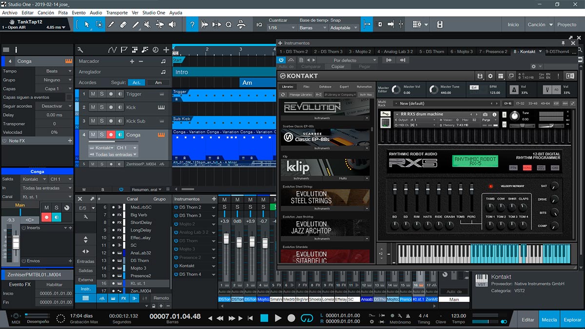Click the Explorar button
585x329 pixels.
click(x=572, y=320)
